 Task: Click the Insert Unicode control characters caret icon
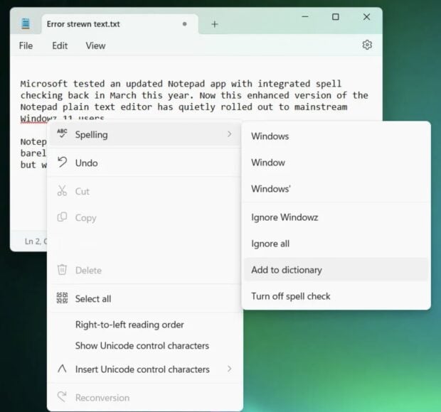[62, 369]
